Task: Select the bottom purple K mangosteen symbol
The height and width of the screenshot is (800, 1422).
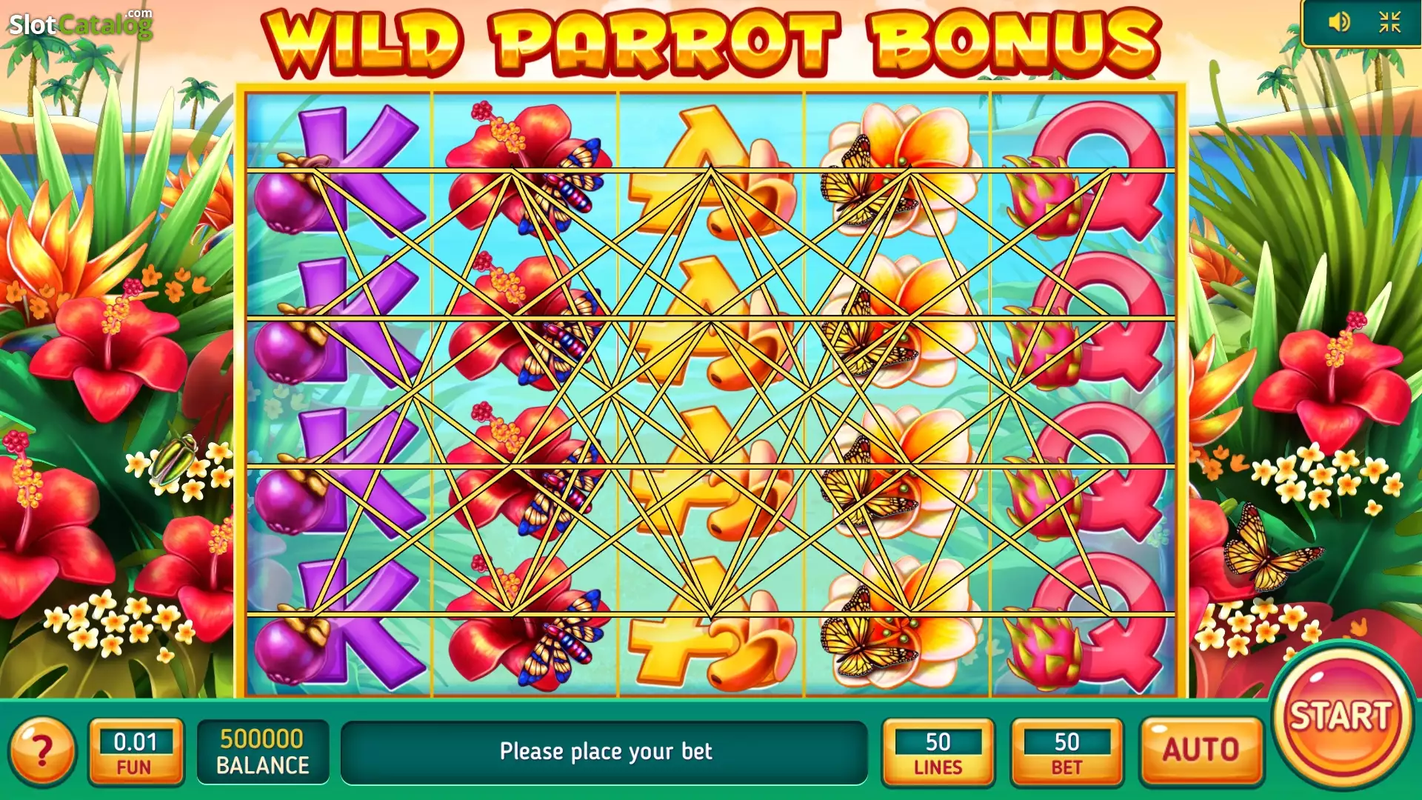Action: click(339, 624)
